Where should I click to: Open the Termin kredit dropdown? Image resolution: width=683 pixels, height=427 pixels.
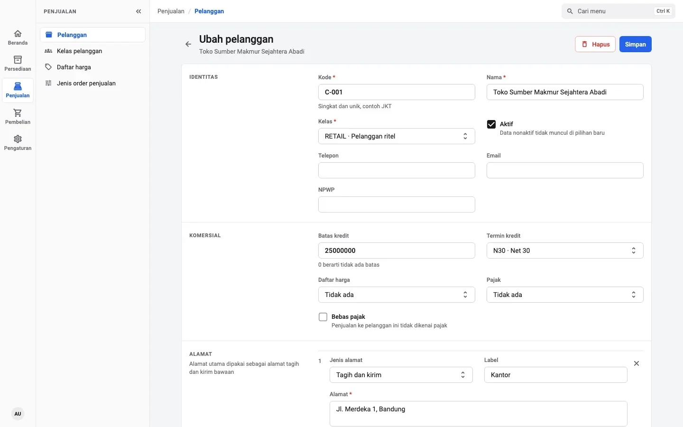[565, 251]
